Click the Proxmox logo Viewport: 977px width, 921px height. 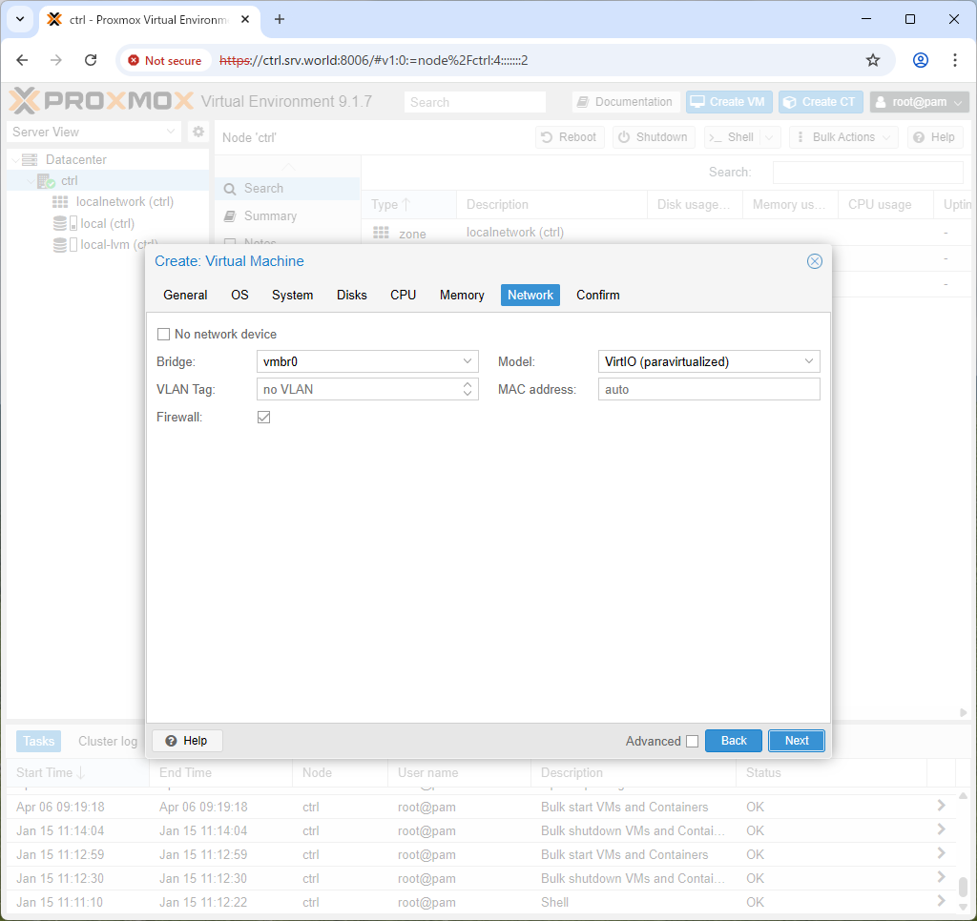(101, 101)
